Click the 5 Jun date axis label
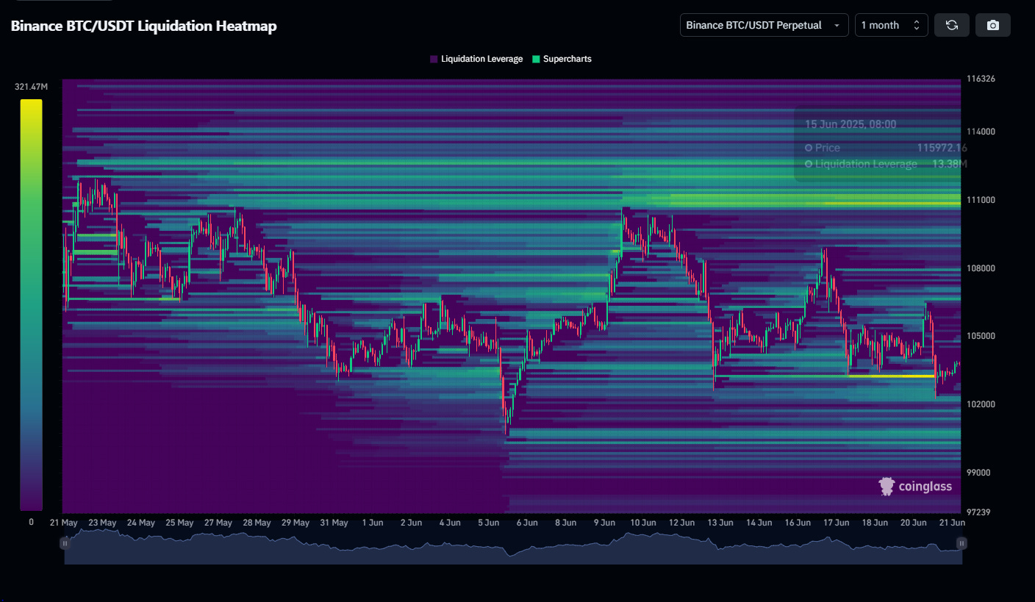The image size is (1035, 602). click(488, 523)
